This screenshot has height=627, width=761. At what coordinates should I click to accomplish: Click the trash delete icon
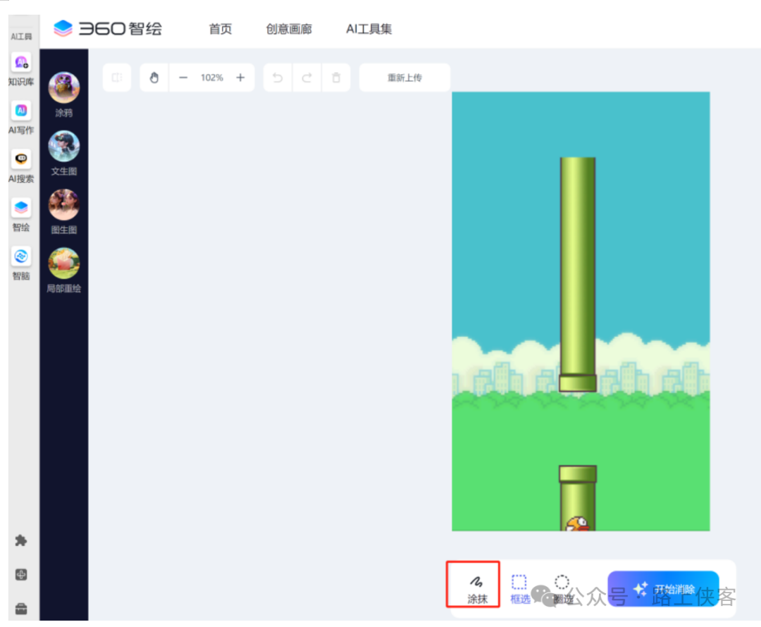pos(336,77)
